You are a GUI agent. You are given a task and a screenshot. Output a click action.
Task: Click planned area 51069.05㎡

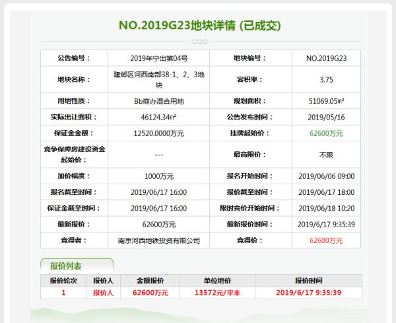coord(326,101)
